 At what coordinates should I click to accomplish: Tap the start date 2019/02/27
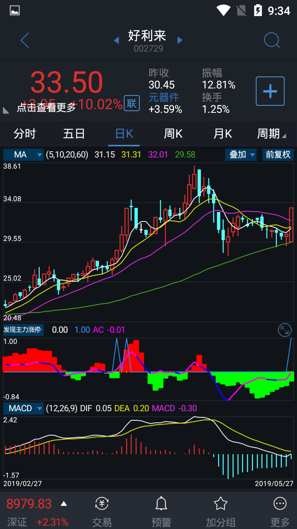tap(23, 483)
